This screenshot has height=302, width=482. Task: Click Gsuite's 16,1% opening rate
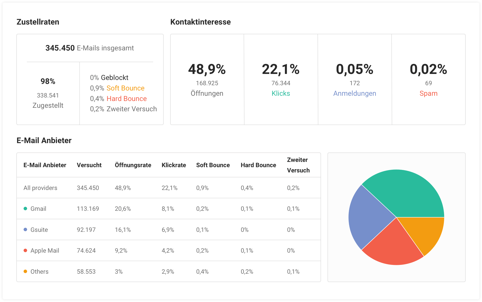123,230
